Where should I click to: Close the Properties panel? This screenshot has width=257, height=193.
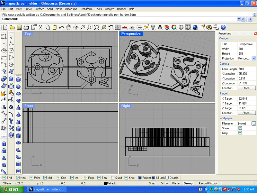255,33
